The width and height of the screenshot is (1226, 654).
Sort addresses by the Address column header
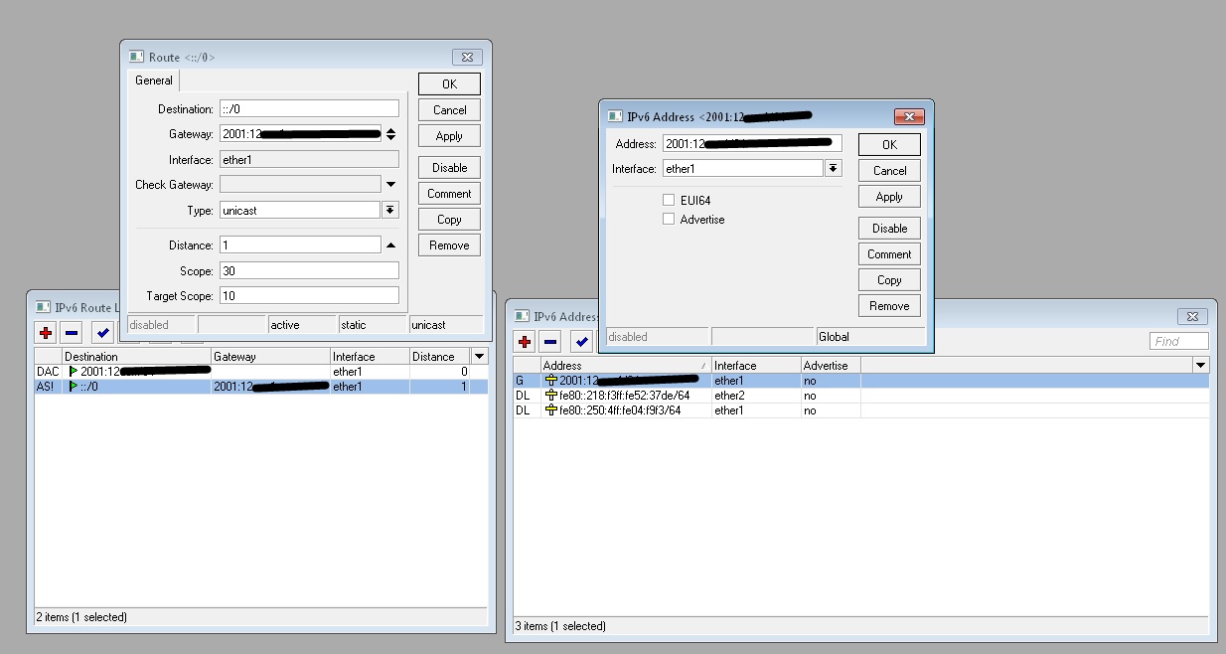[x=626, y=365]
